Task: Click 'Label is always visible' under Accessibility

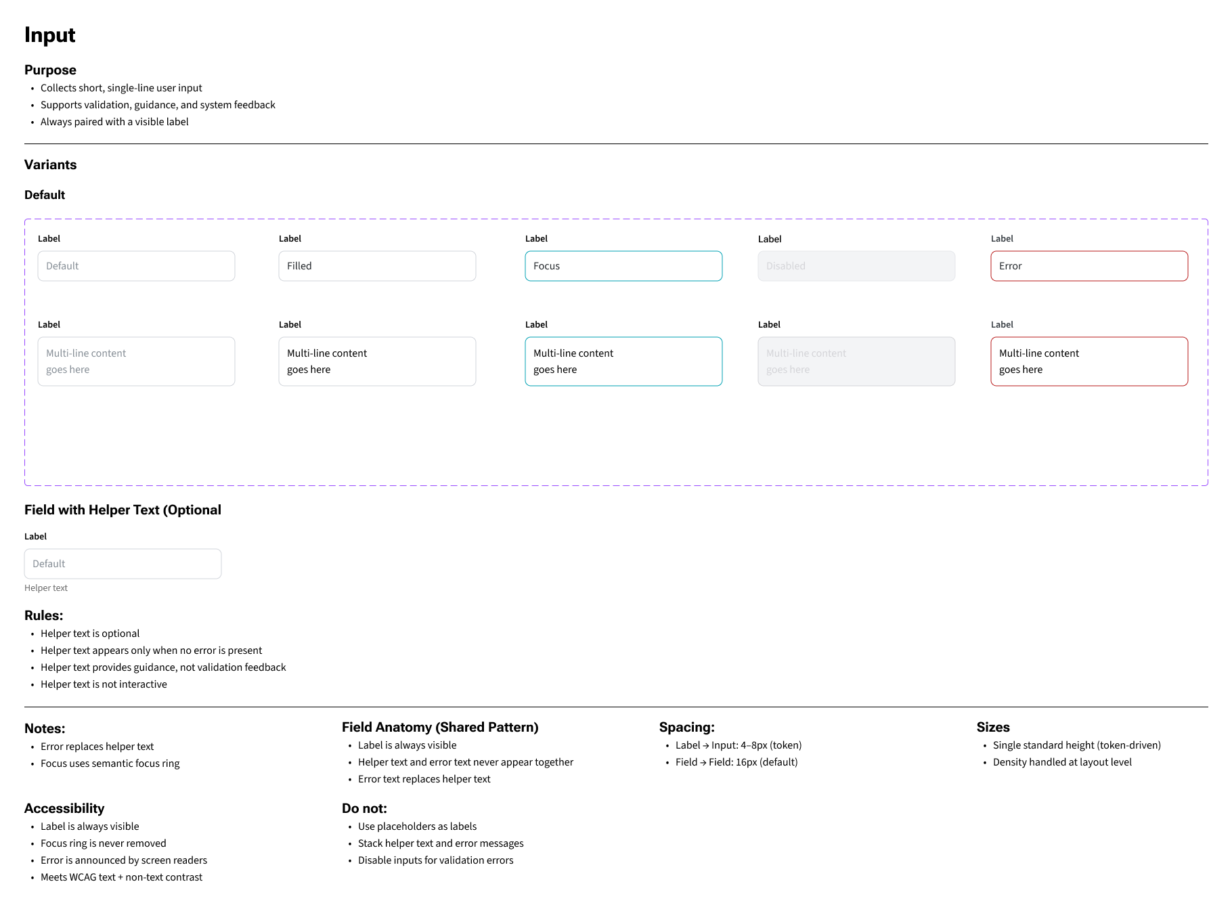Action: click(89, 826)
